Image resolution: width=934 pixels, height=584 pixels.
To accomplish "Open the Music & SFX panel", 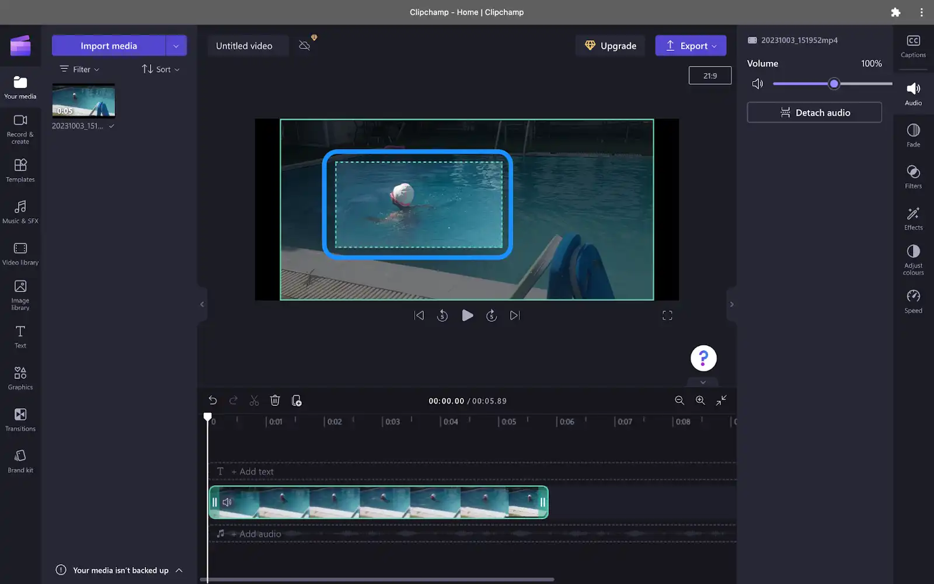I will click(20, 211).
